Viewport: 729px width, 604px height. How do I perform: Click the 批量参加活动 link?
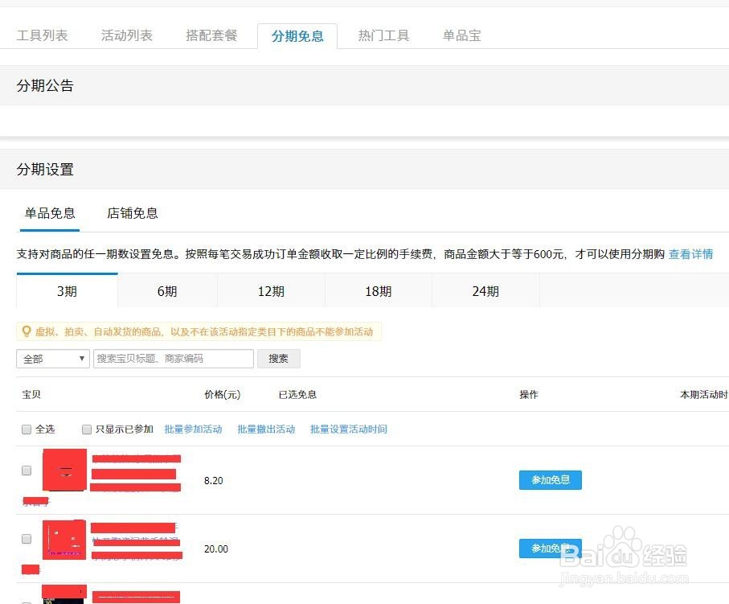(x=193, y=429)
